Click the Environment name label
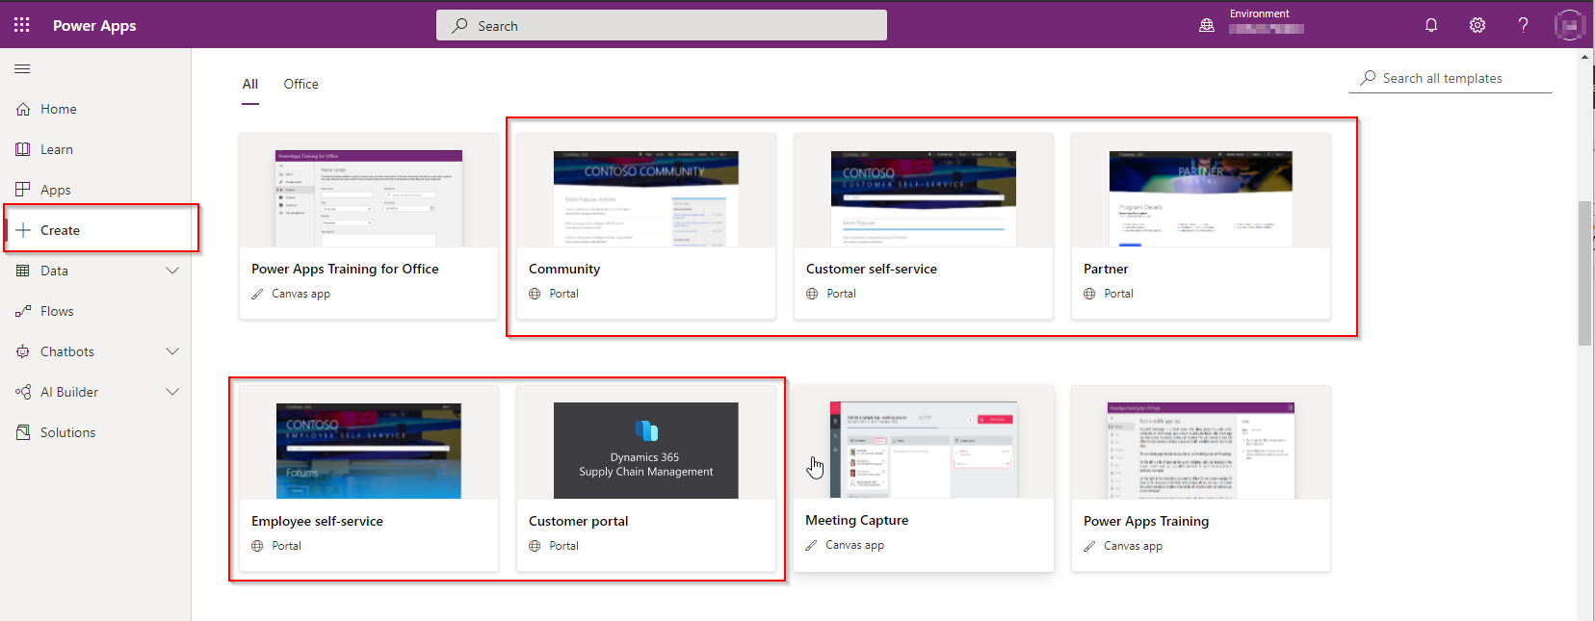Screen dimensions: 1595x621 1260,13
